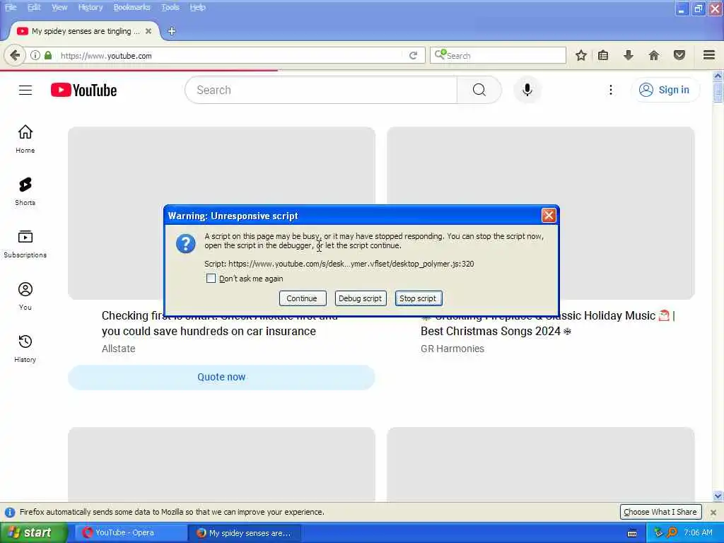Click Stop script button
Viewport: 724px width, 543px height.
pyautogui.click(x=419, y=298)
